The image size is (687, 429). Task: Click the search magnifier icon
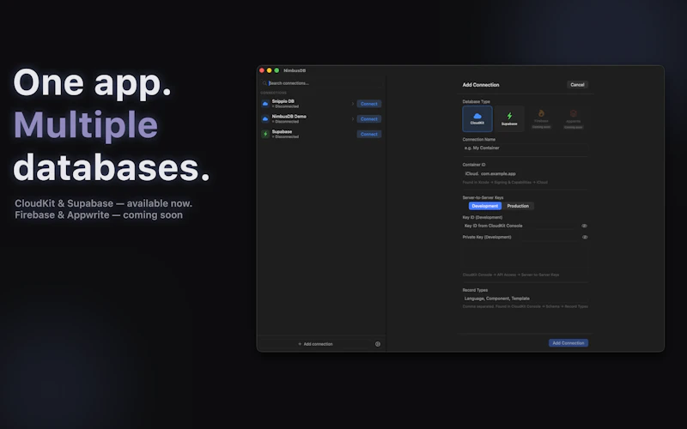[264, 83]
